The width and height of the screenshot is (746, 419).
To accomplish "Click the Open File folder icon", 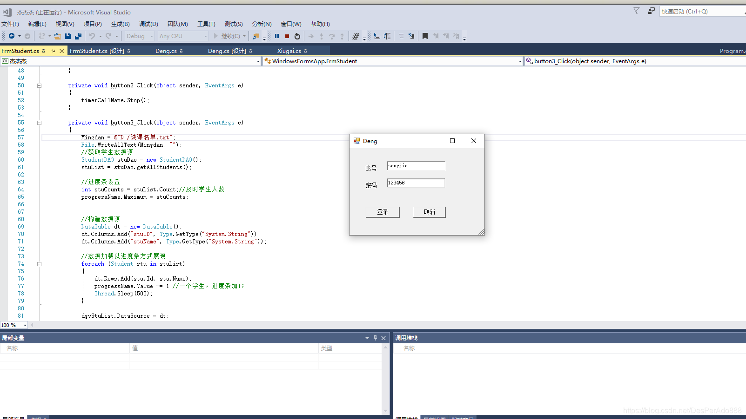I will point(58,36).
